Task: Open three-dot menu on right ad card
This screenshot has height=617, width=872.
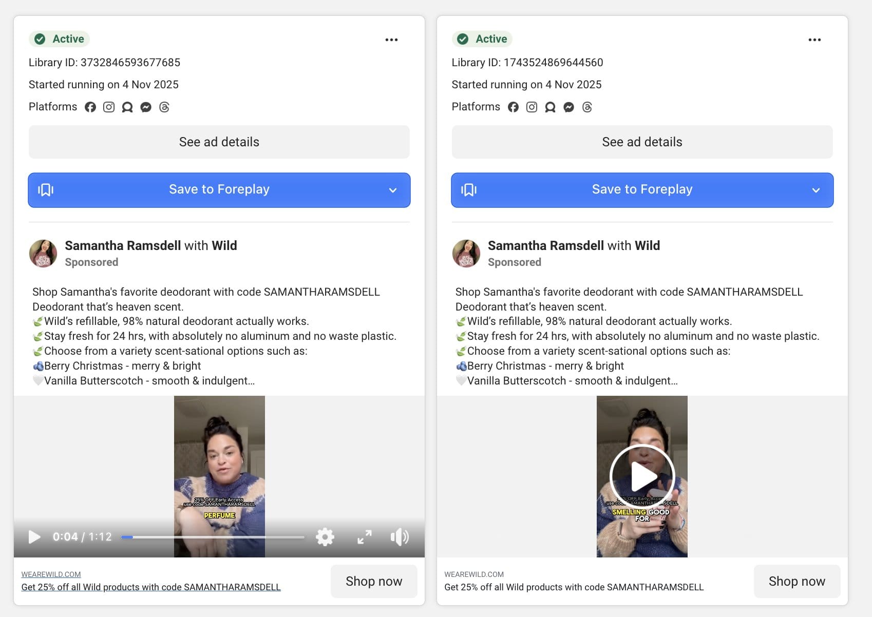Action: click(x=814, y=40)
